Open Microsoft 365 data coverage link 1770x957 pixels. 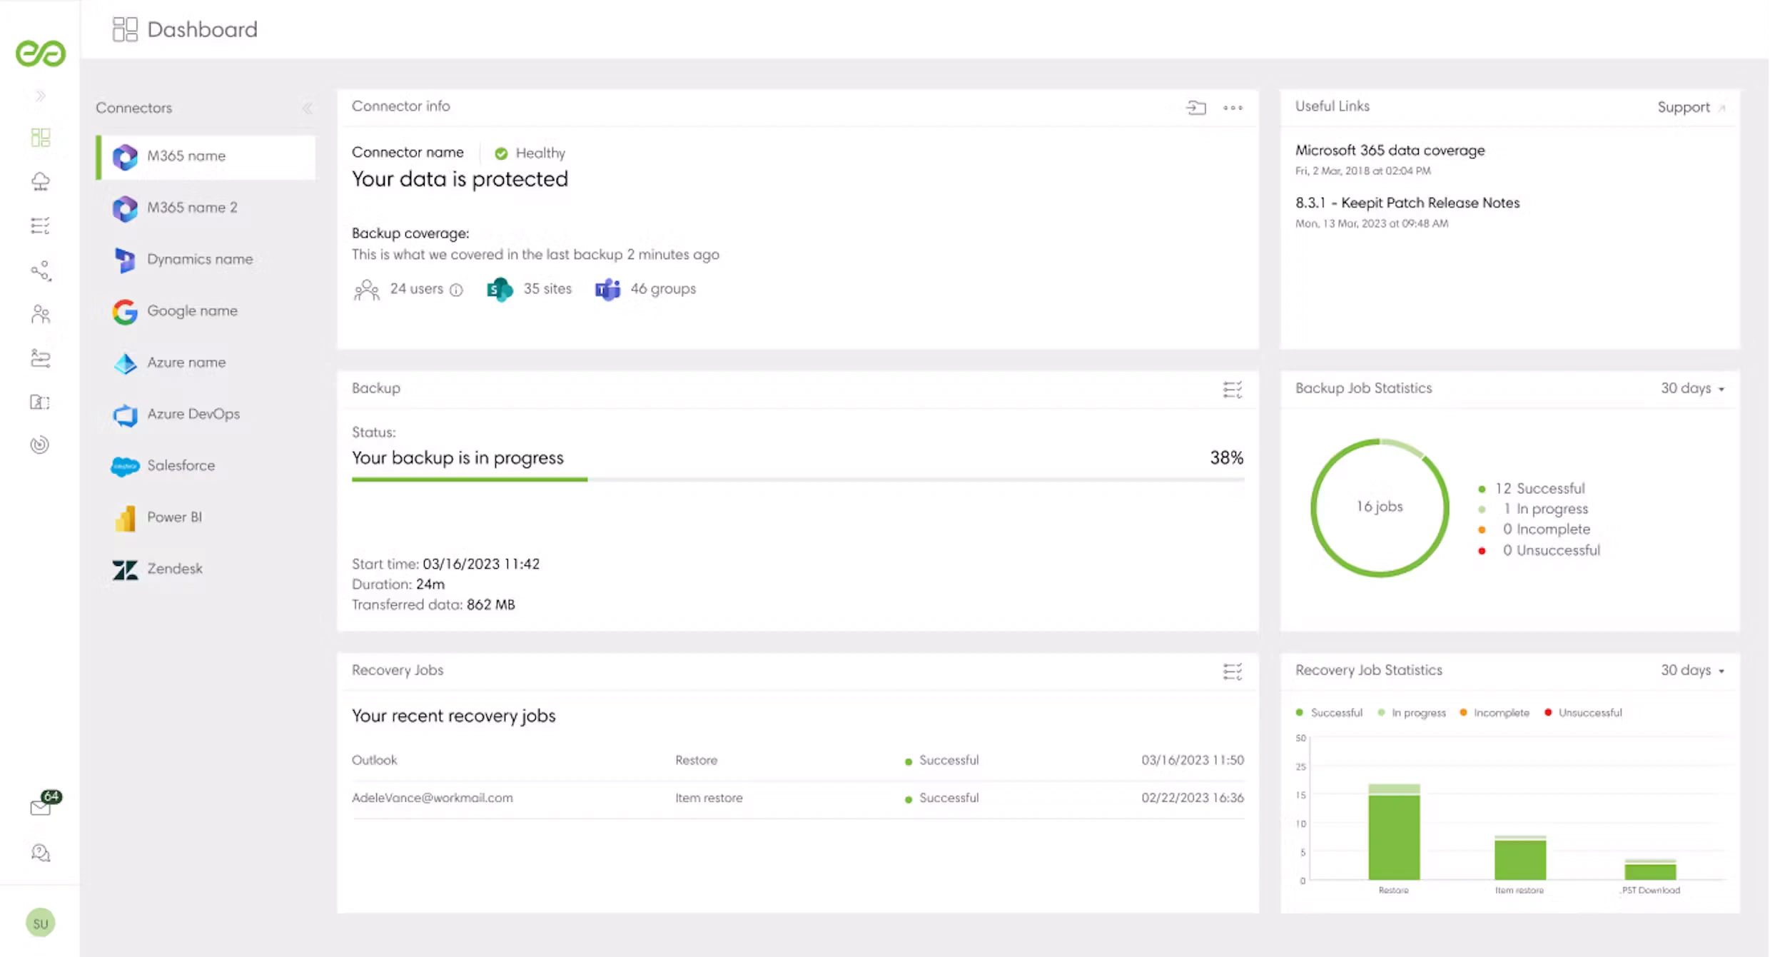coord(1390,151)
